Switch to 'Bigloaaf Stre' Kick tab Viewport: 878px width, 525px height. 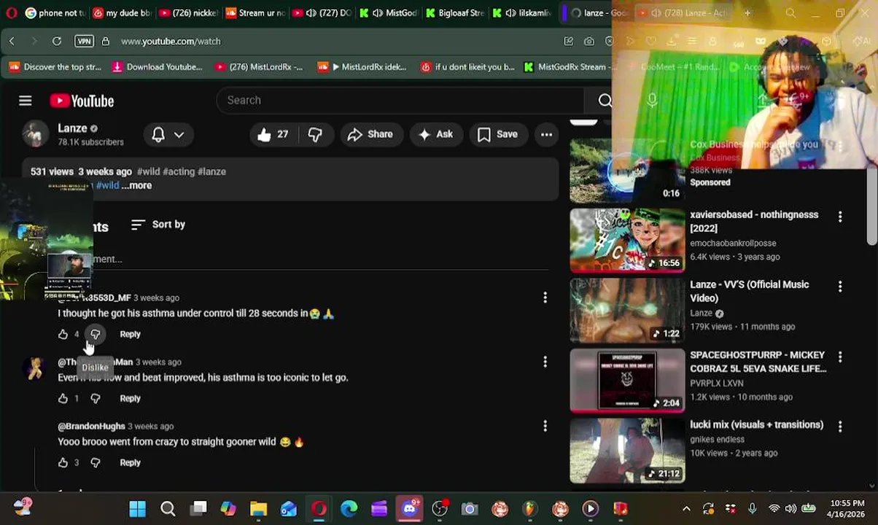(454, 13)
